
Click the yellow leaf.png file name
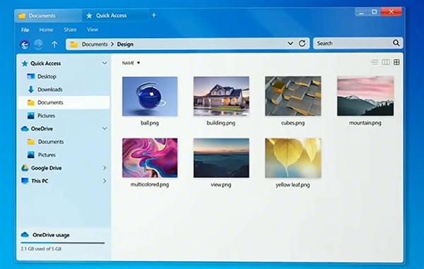[x=293, y=185]
